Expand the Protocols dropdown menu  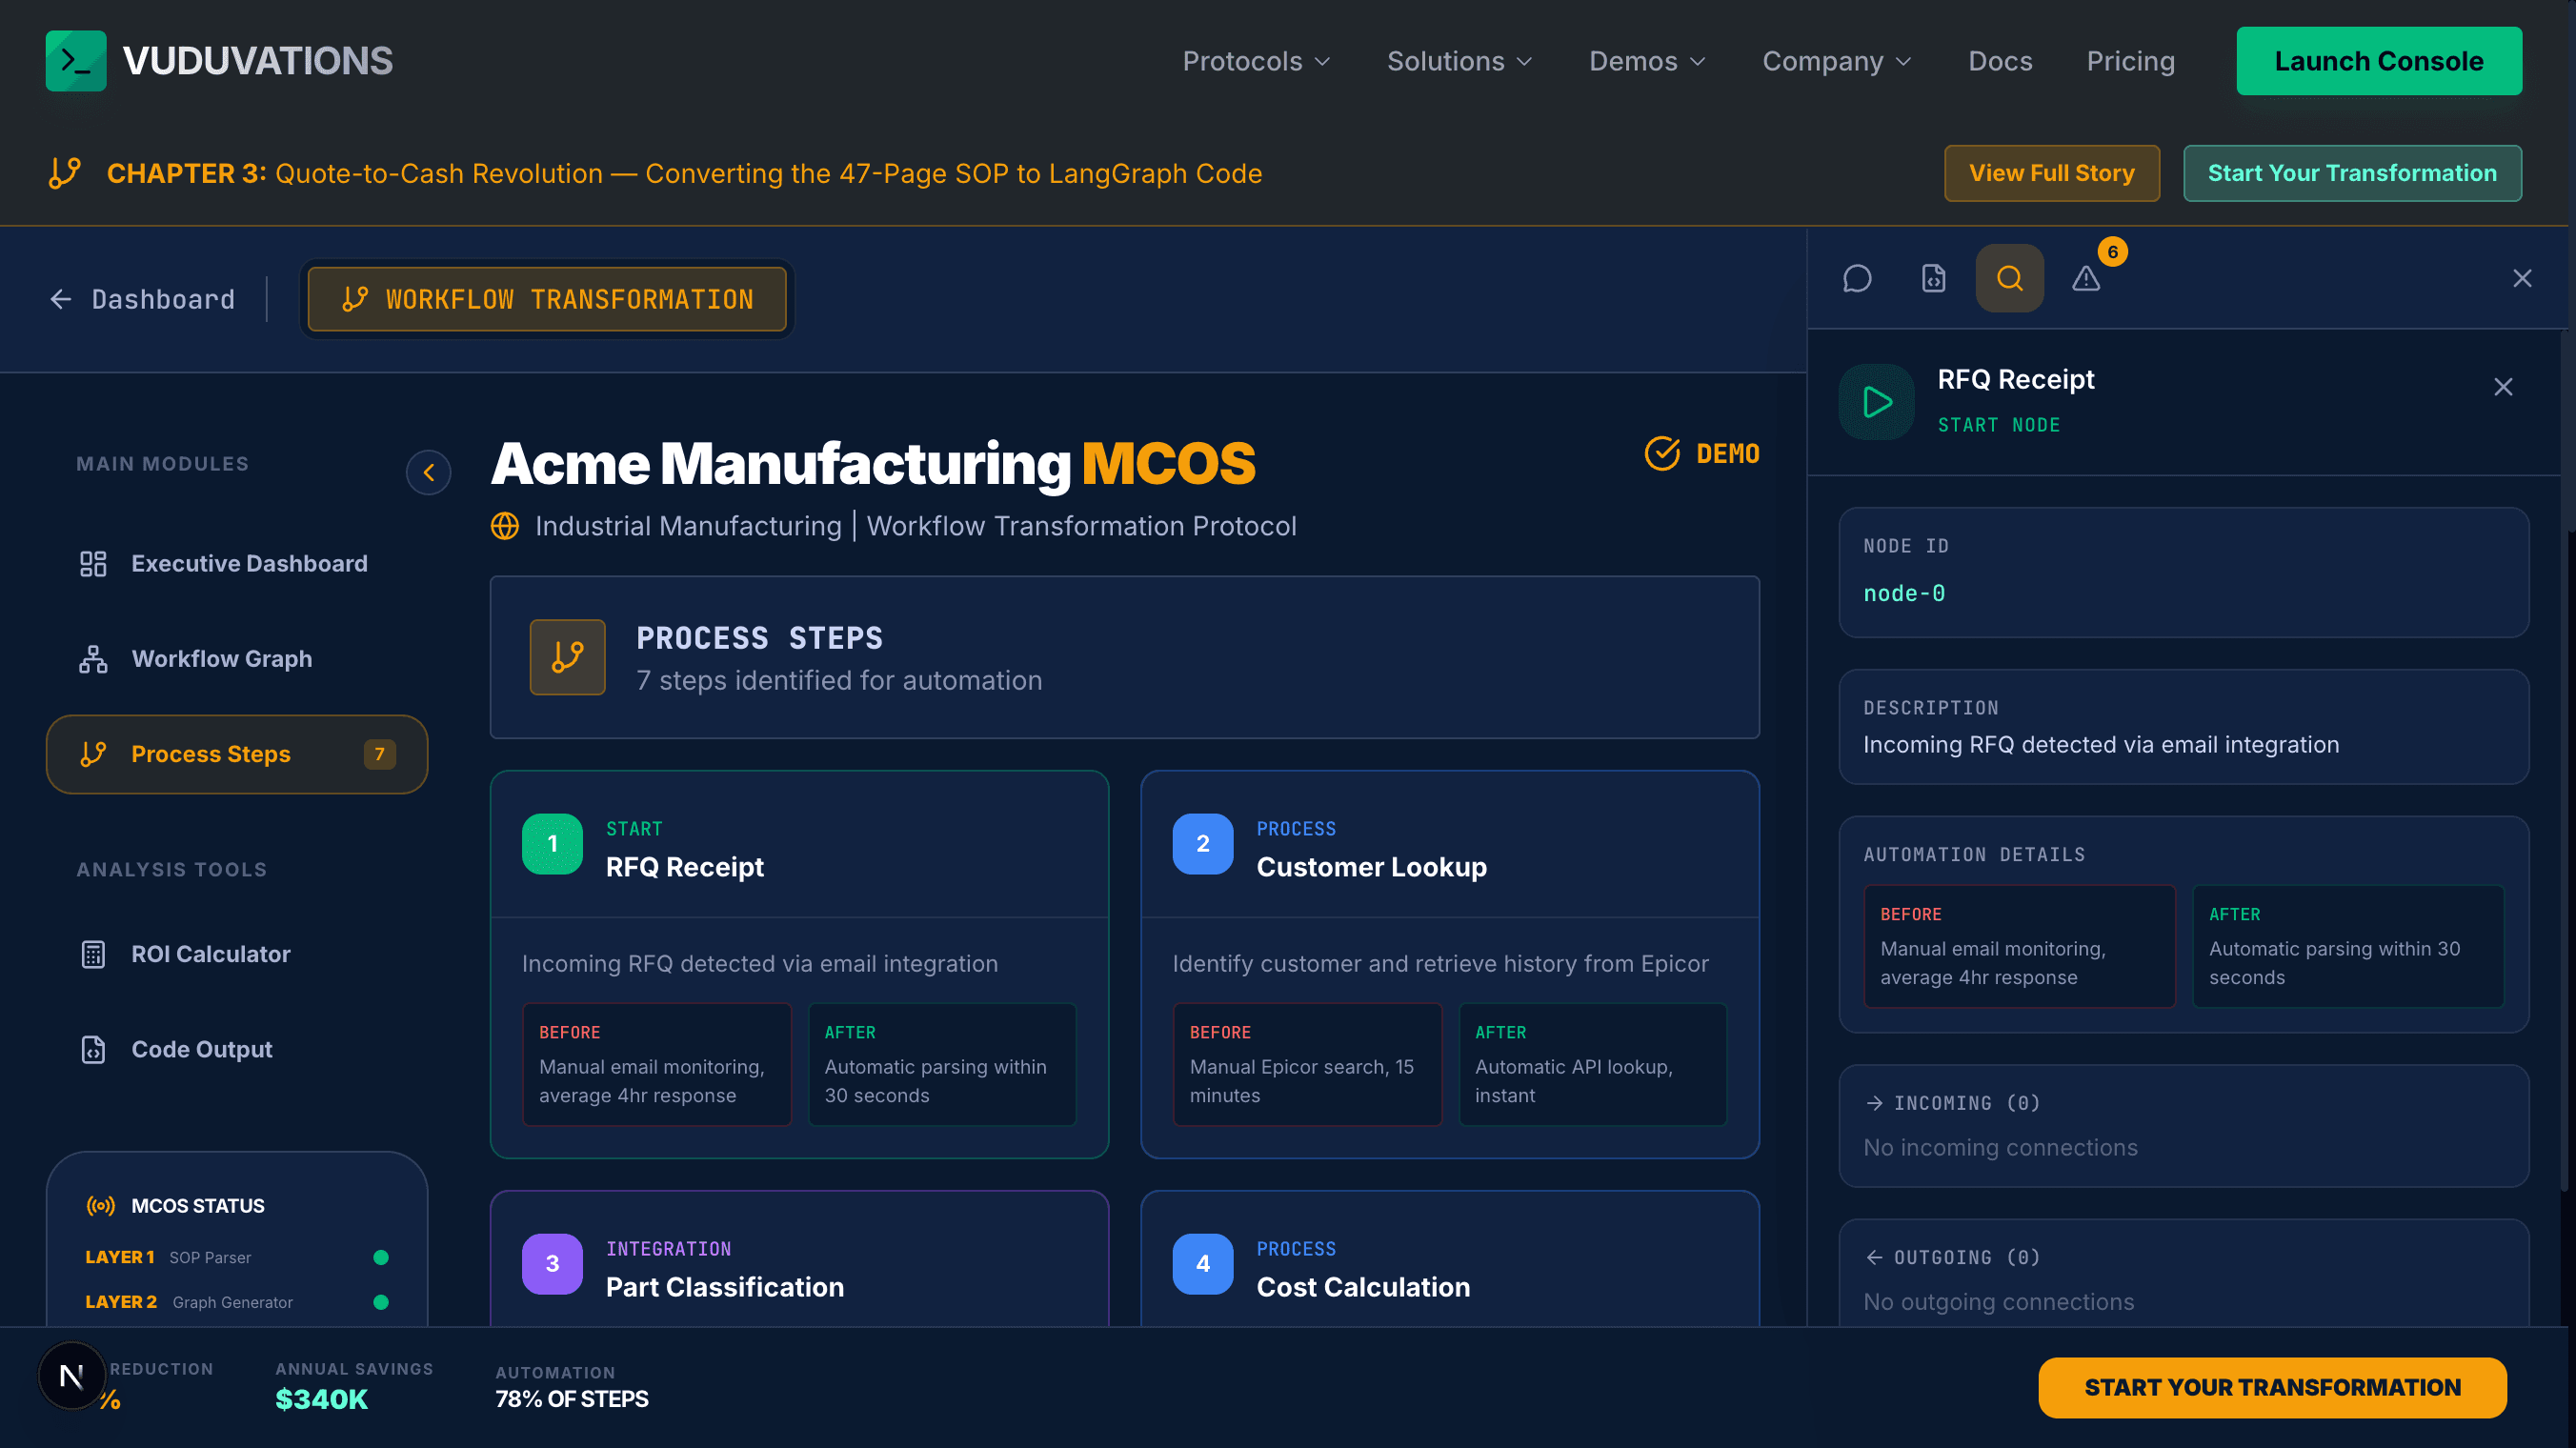tap(1257, 61)
